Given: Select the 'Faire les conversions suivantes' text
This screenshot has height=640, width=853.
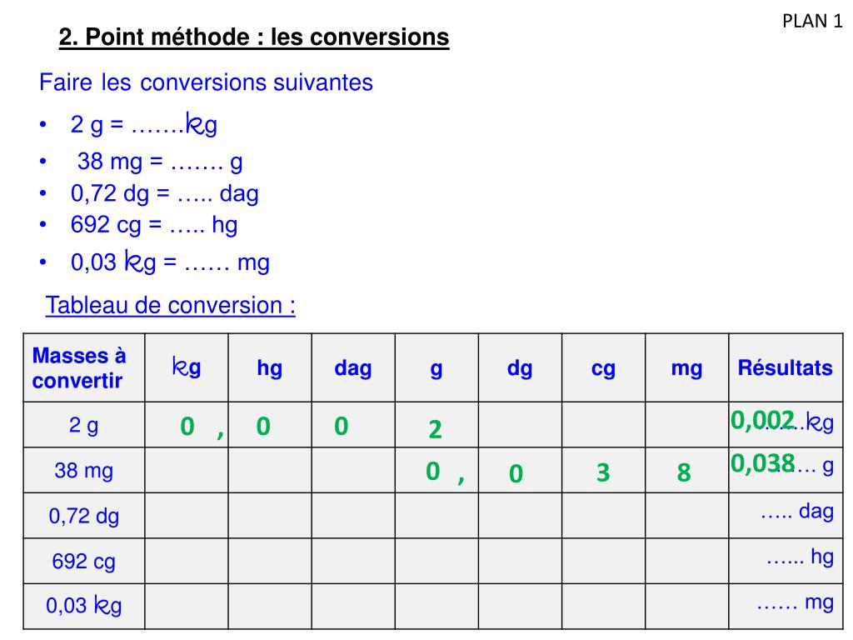Looking at the screenshot, I should click(207, 82).
